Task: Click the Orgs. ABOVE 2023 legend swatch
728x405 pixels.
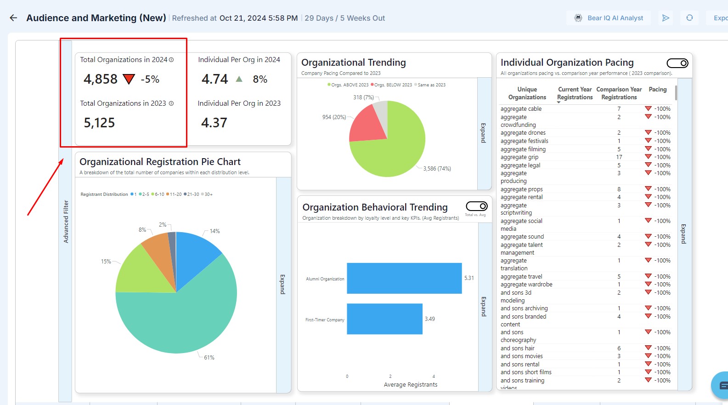Action: (329, 85)
